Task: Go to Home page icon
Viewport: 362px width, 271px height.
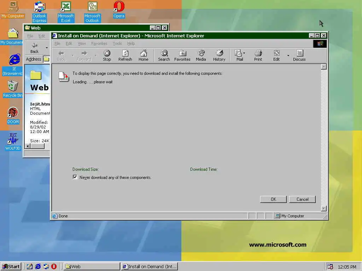Action: [x=144, y=55]
